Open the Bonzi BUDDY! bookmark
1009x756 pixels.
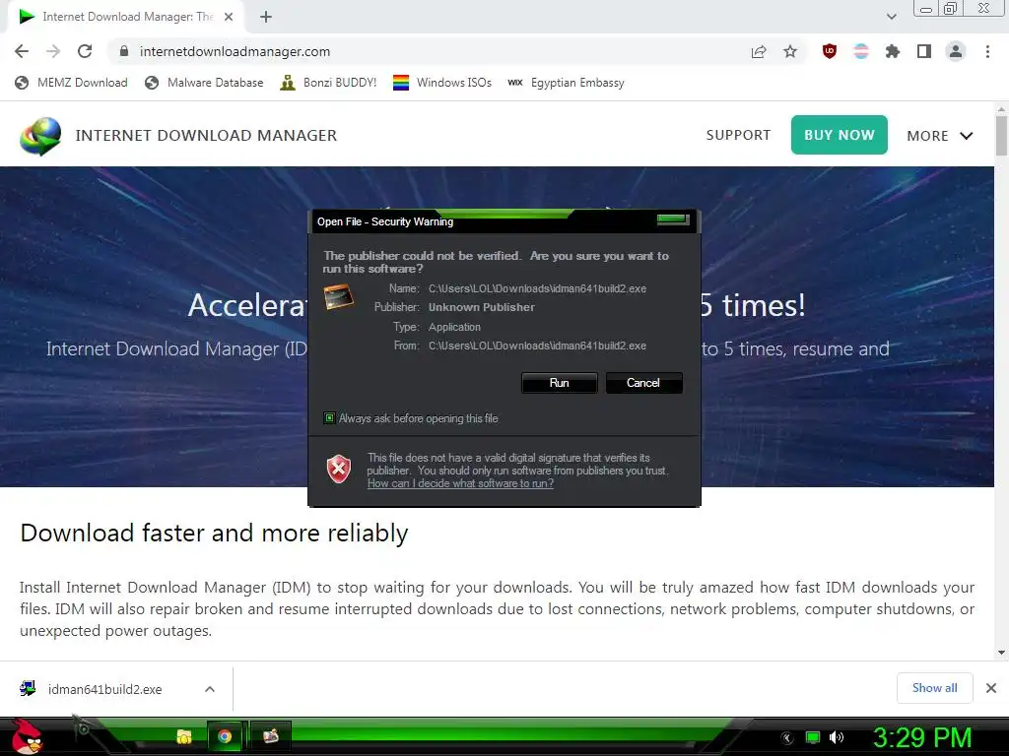328,83
